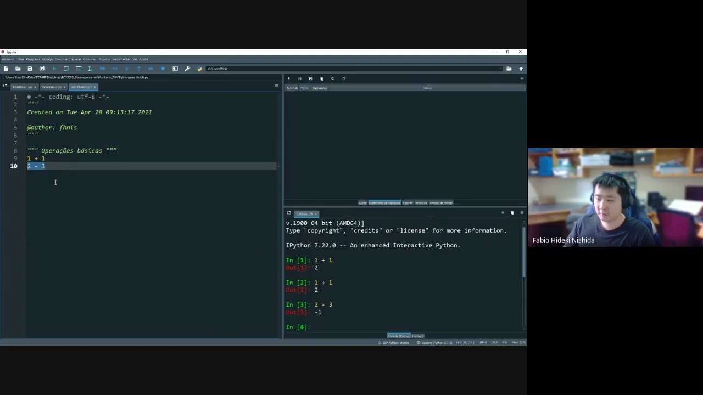Create a new file from the toolbar
Screen dimensions: 703x395
click(x=5, y=69)
